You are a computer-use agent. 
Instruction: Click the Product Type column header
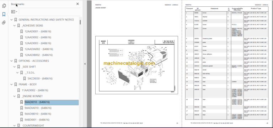(x=256, y=8)
